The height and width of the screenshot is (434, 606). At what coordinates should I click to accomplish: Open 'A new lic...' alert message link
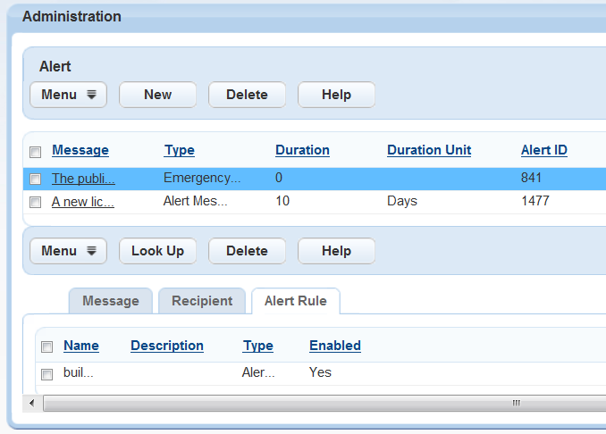tap(82, 202)
